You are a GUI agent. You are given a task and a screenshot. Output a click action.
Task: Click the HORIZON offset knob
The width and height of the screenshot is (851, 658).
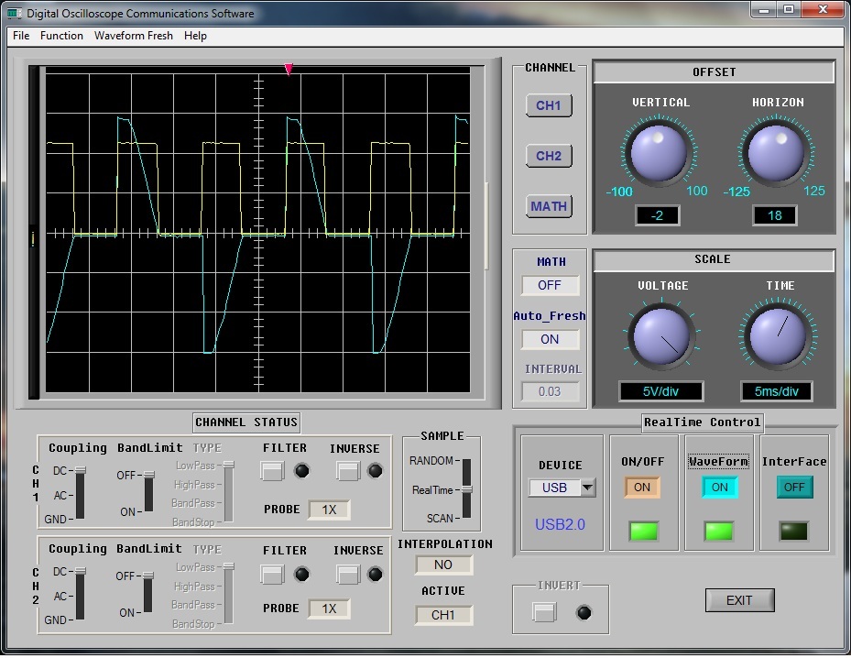[776, 154]
